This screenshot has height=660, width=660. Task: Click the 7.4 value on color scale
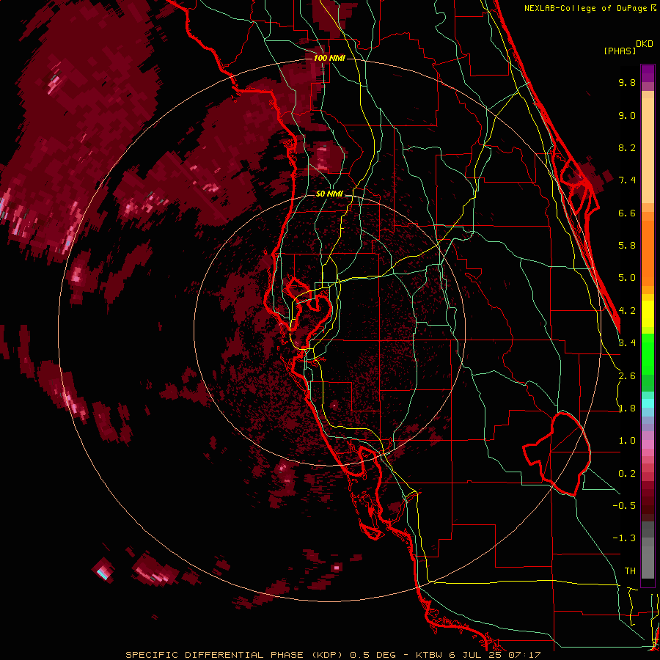(627, 180)
